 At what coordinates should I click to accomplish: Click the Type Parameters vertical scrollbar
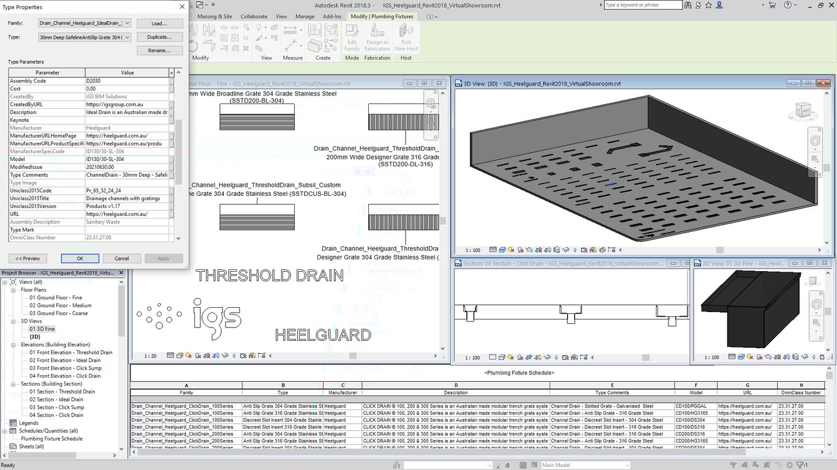[179, 153]
